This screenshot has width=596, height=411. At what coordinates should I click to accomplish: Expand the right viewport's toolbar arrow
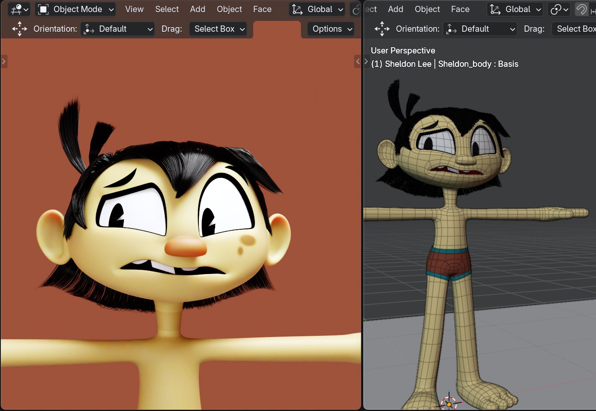pos(366,61)
